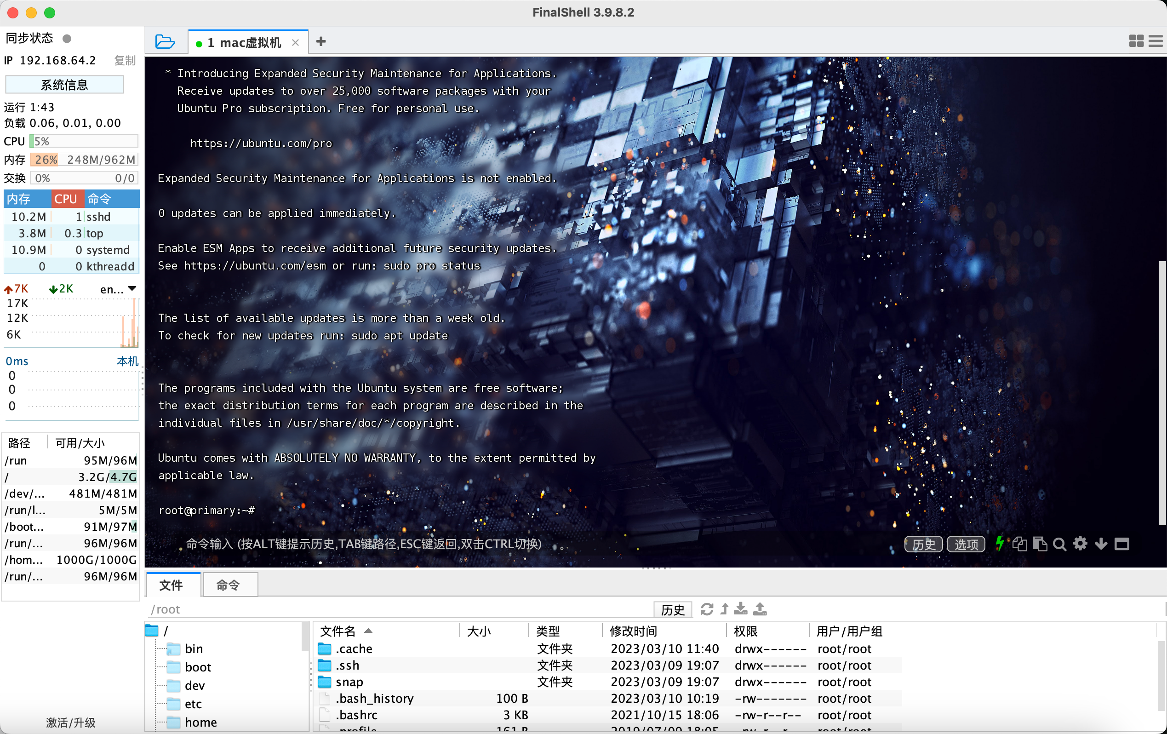Click the directory tree scrollbar
This screenshot has width=1167, height=734.
click(x=305, y=636)
